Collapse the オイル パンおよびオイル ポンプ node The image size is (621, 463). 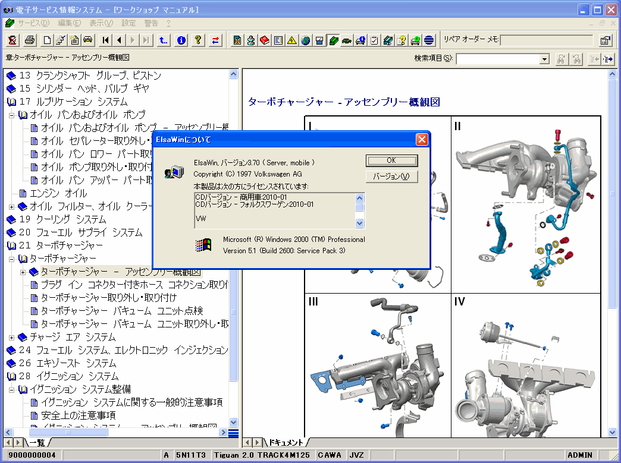tap(11, 115)
